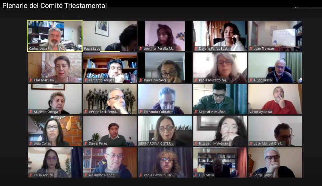The height and width of the screenshot is (186, 322).
Task: Click muted mic icon beside Jorge Lagos
Action: (x=251, y=175)
